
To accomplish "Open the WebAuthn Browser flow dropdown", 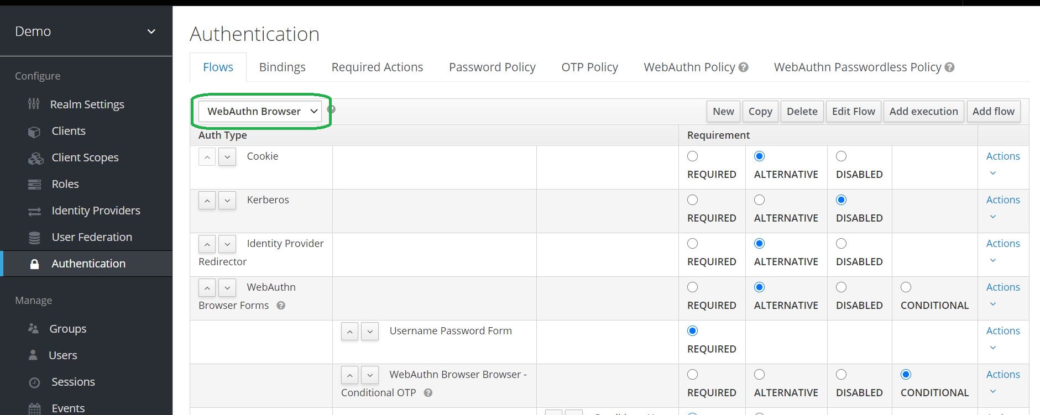I will pos(260,111).
